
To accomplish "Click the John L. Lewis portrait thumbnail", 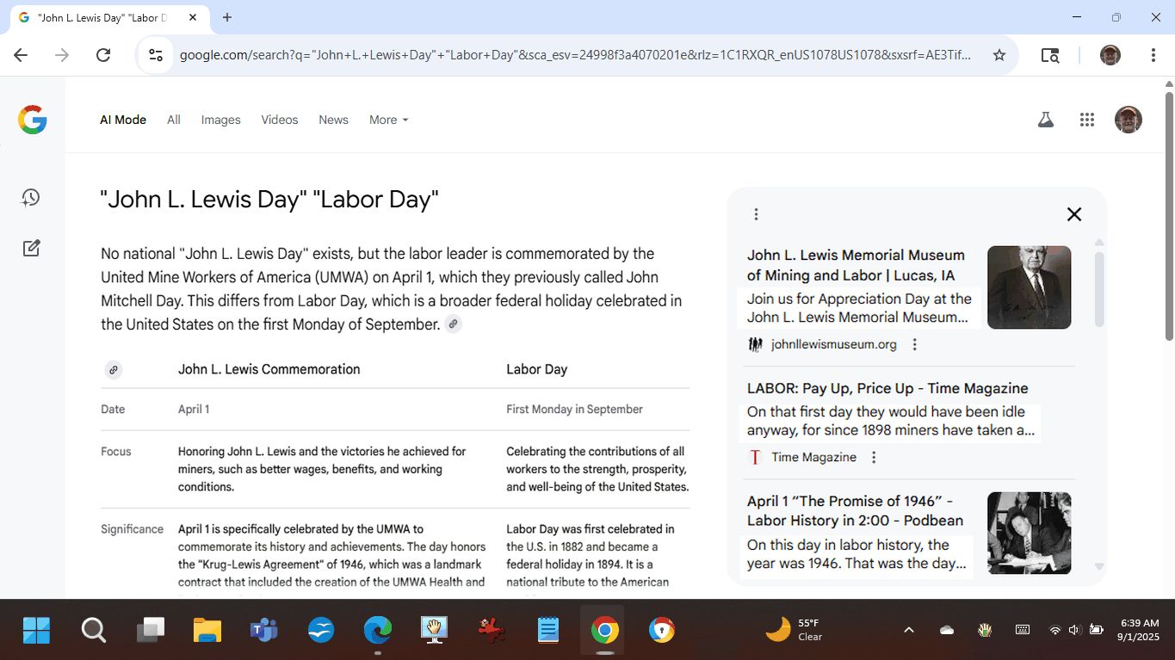I will [1029, 287].
